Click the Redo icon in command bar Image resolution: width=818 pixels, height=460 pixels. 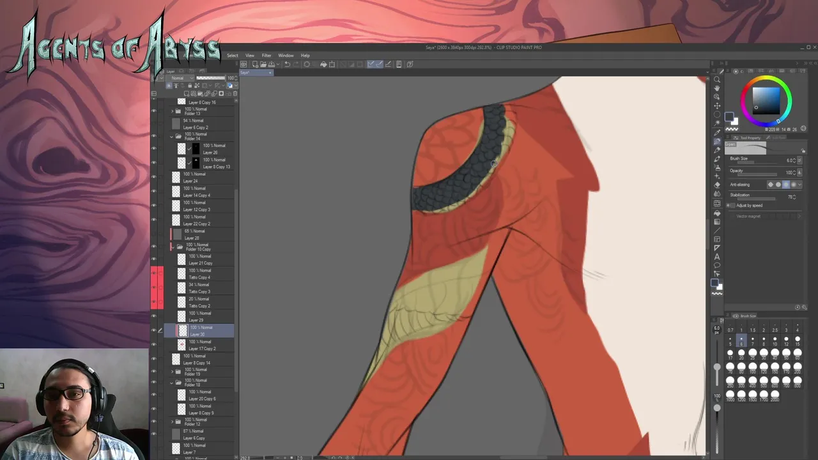[x=295, y=64]
